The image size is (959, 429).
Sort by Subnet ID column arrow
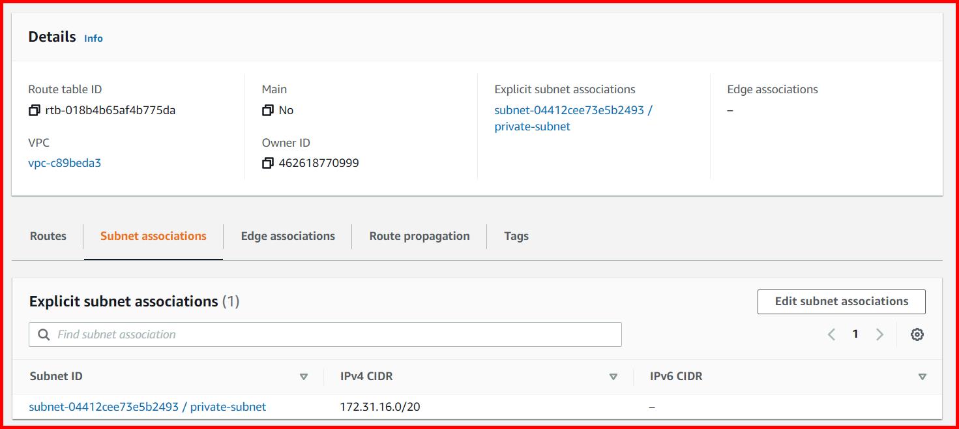point(303,377)
